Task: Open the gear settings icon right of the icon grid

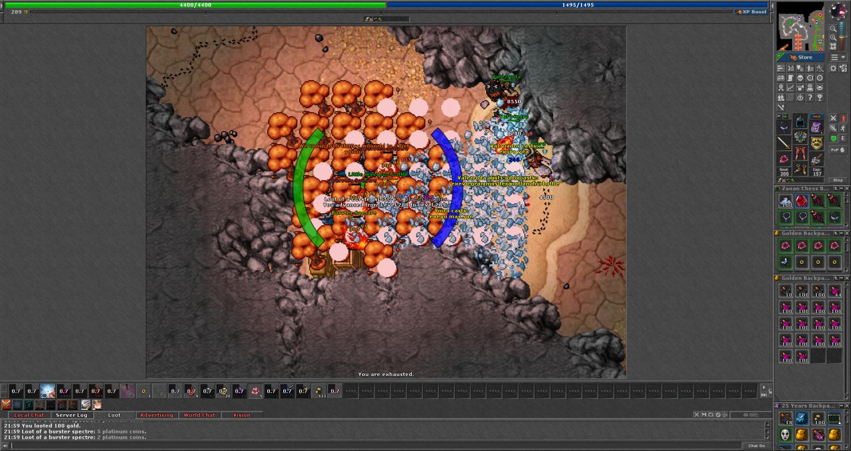Action: [x=833, y=68]
